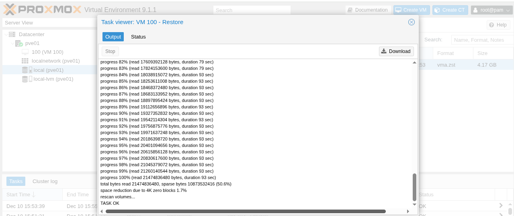Select local-lvm (pve01) storage
The image size is (514, 216).
click(53, 79)
